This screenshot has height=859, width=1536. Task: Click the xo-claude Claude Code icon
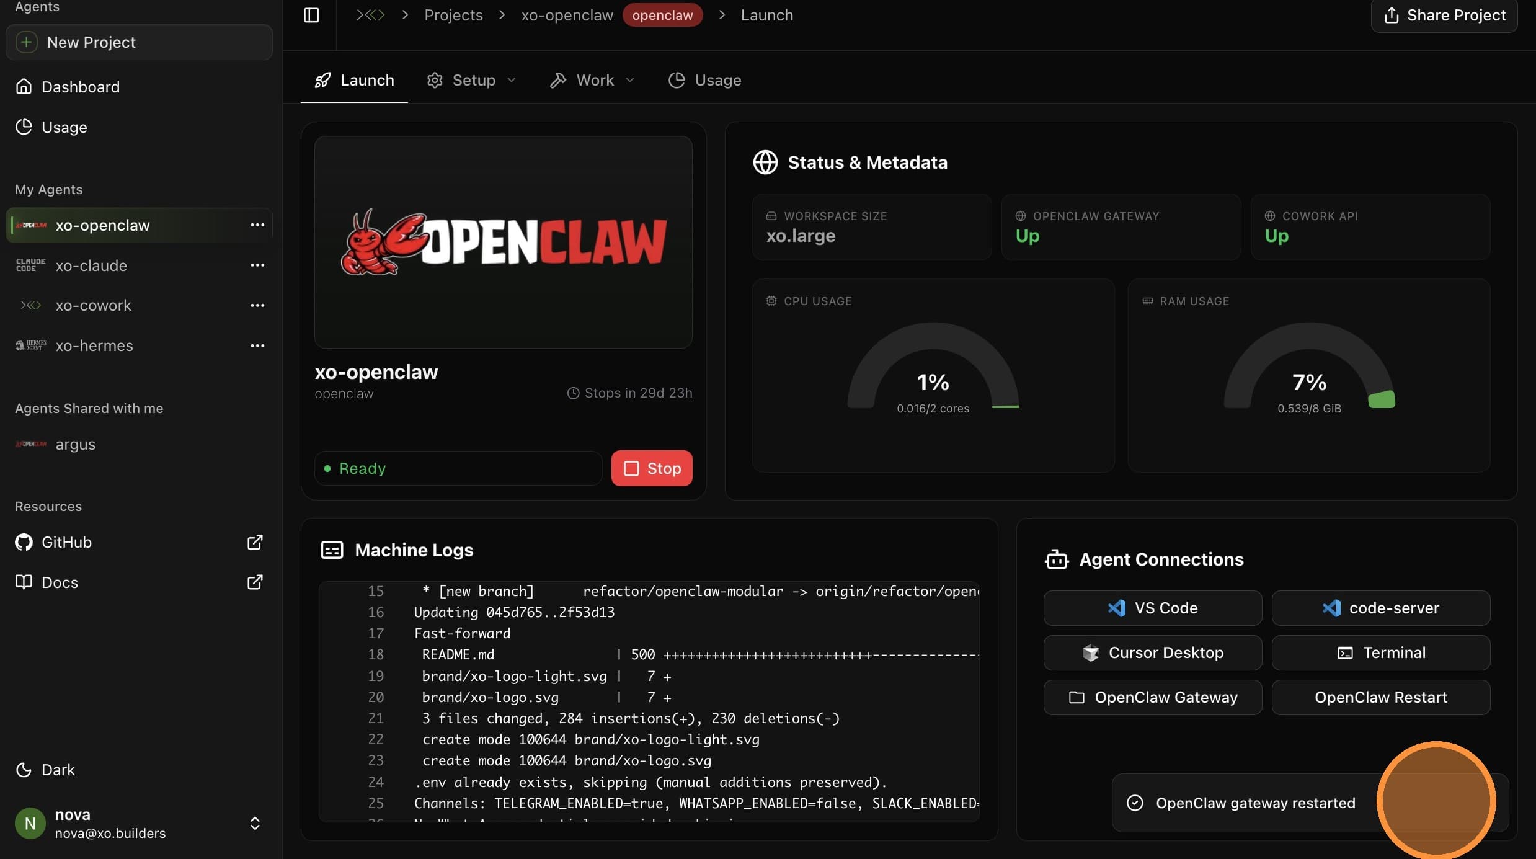[30, 265]
